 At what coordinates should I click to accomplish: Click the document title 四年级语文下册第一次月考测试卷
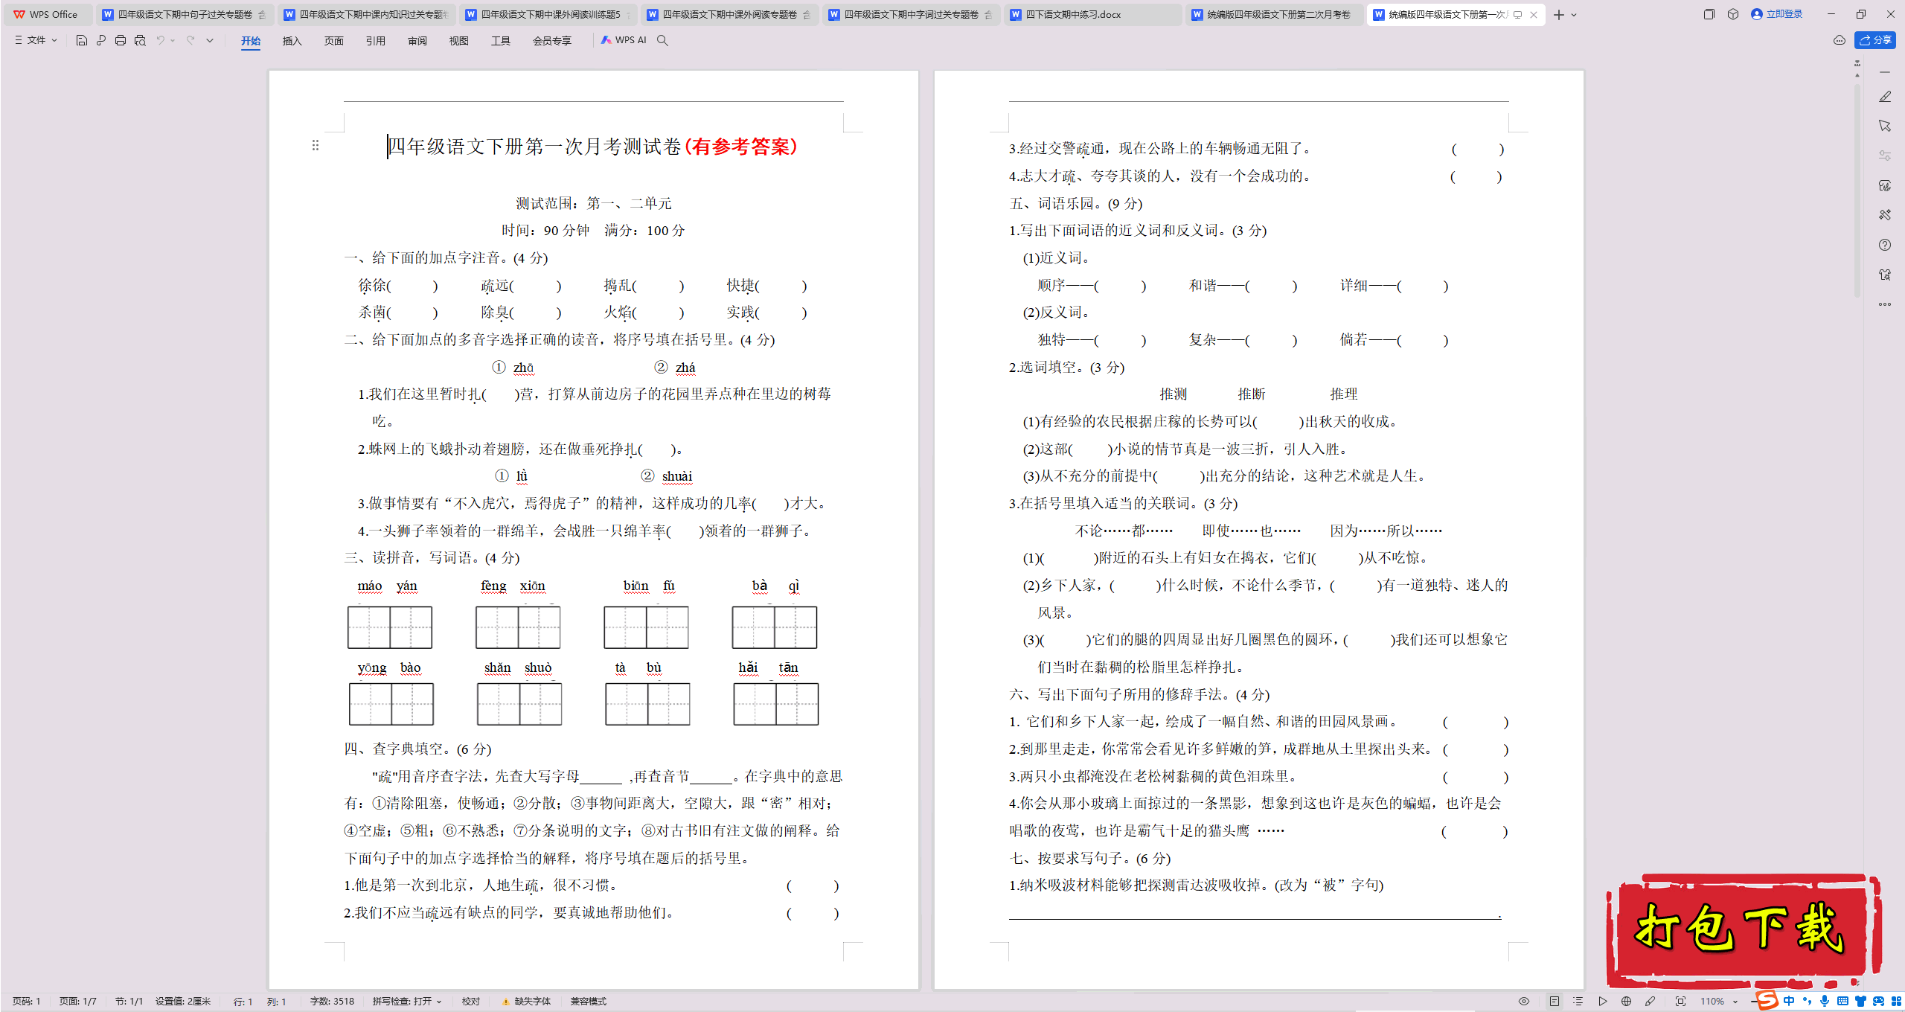[534, 147]
